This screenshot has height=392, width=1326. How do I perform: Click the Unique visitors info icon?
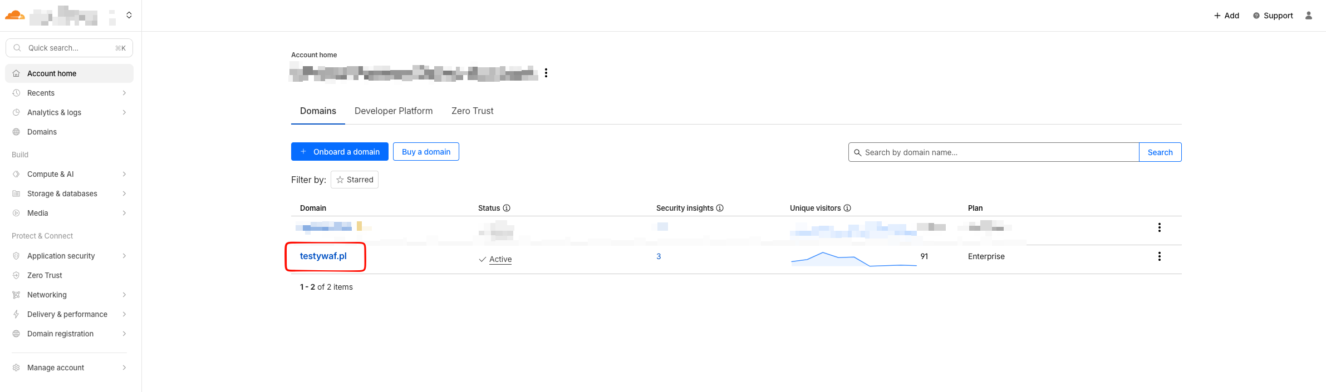coord(847,208)
